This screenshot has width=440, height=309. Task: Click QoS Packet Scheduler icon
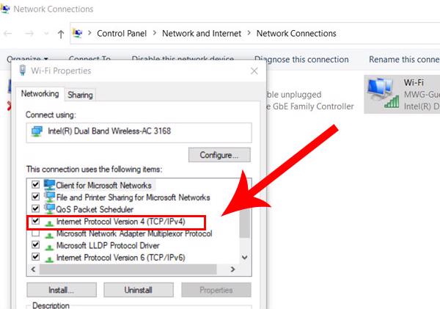pyautogui.click(x=49, y=208)
